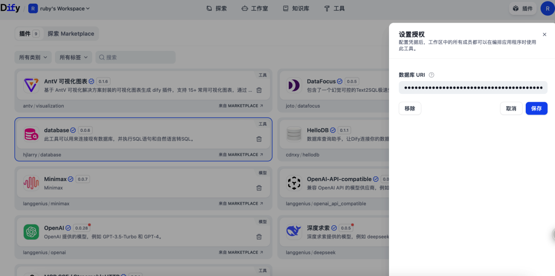Delete the AntV 可视化图表 plugin

click(x=259, y=90)
